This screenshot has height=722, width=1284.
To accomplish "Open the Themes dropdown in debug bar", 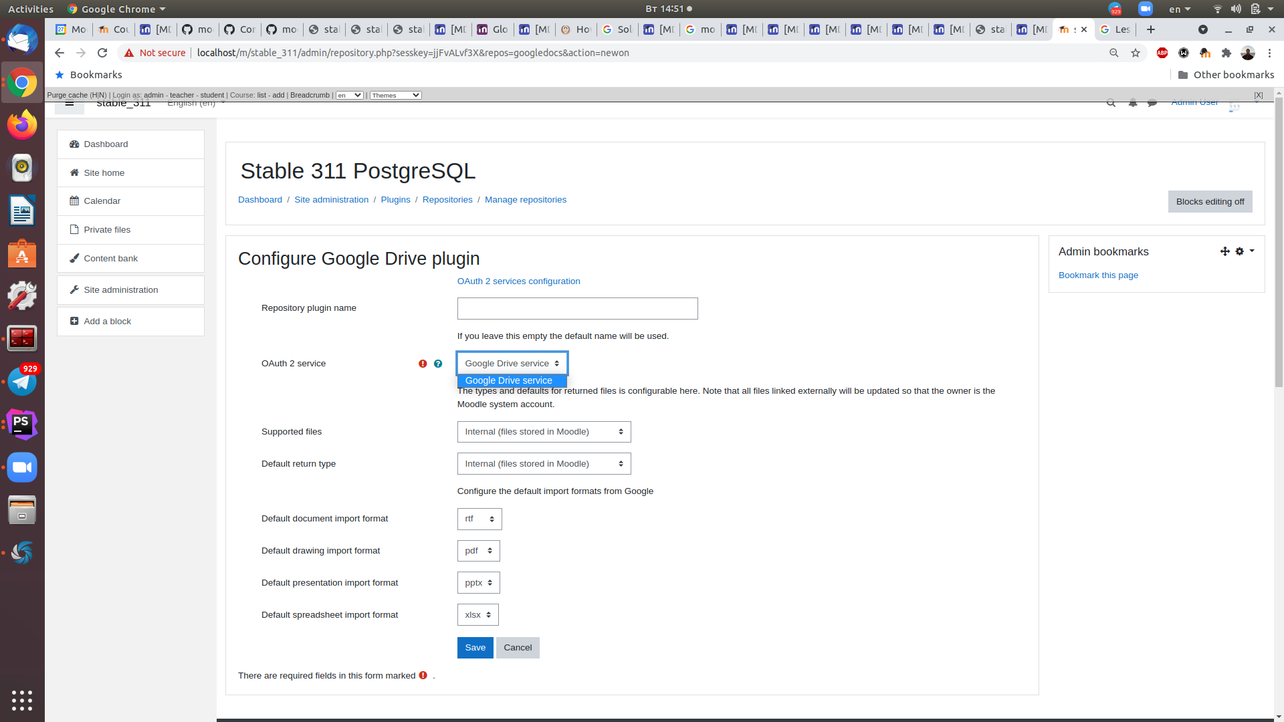I will pos(395,95).
